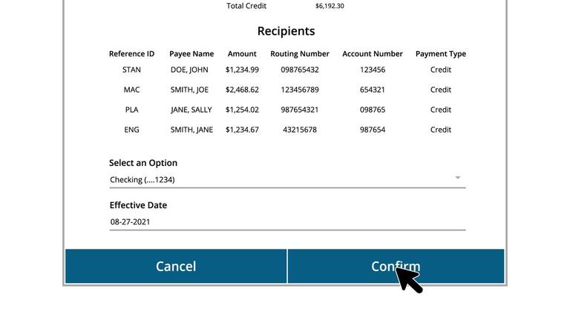Select the STAN reference ID row

coord(287,70)
